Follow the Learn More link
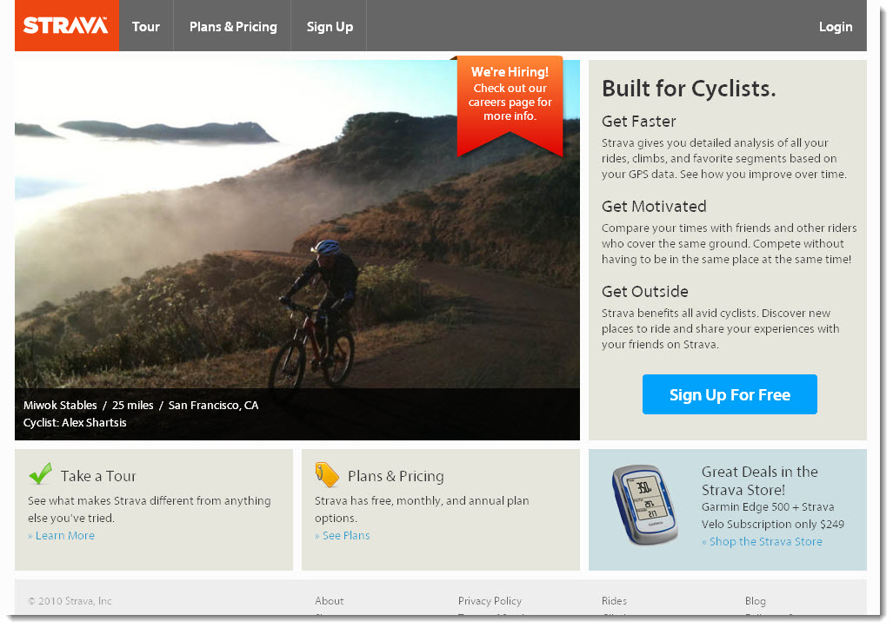The width and height of the screenshot is (893, 628). pos(64,536)
